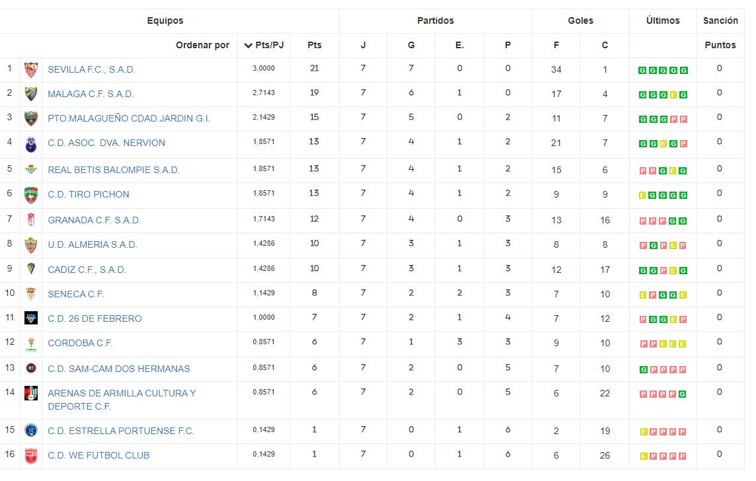Click the C.D. Tiro Pichon crest
This screenshot has width=756, height=481.
pos(31,195)
